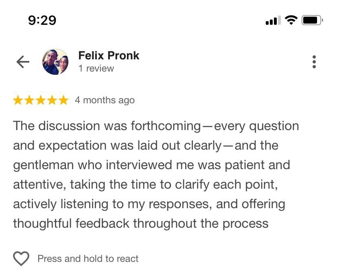Tap the cellular signal bars icon

(x=273, y=20)
